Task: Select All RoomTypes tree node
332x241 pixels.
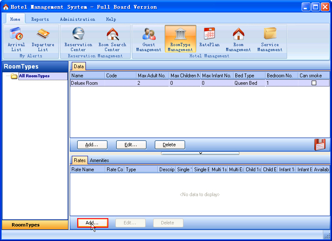Action: click(34, 76)
